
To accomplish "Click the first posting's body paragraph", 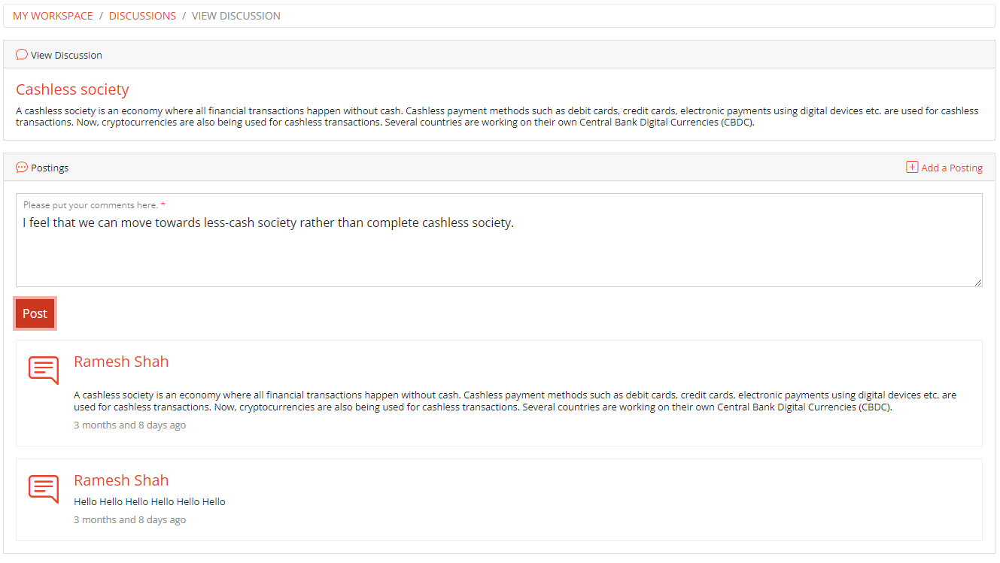I will pos(515,401).
